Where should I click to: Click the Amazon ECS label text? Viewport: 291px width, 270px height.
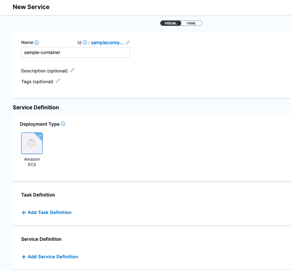(x=32, y=162)
